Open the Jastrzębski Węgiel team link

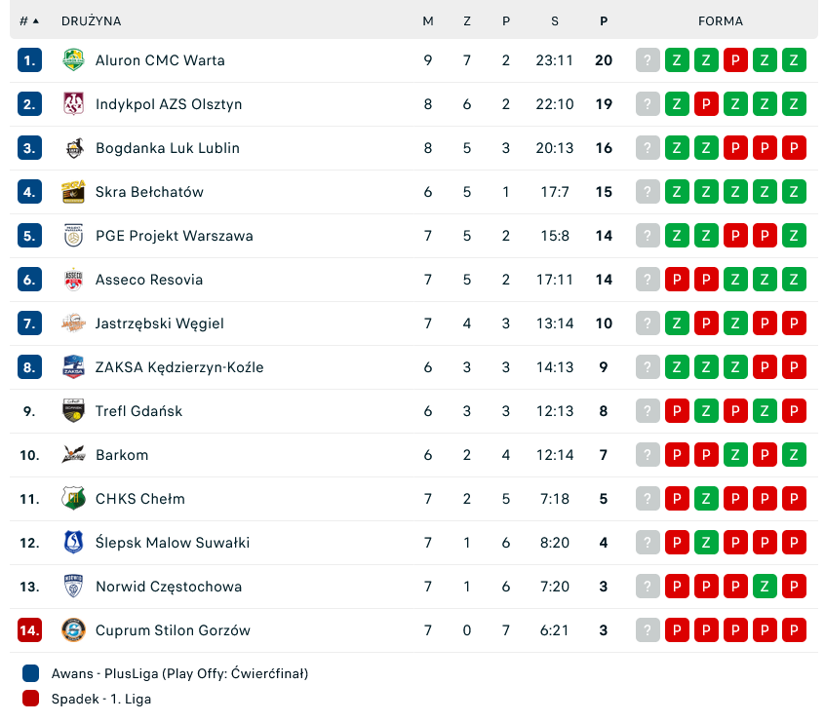(160, 323)
